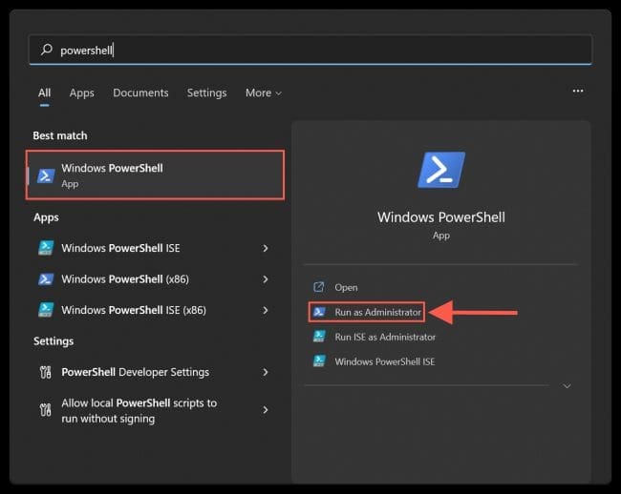This screenshot has height=494, width=621.
Task: Select the Settings filter tab
Action: [x=206, y=93]
